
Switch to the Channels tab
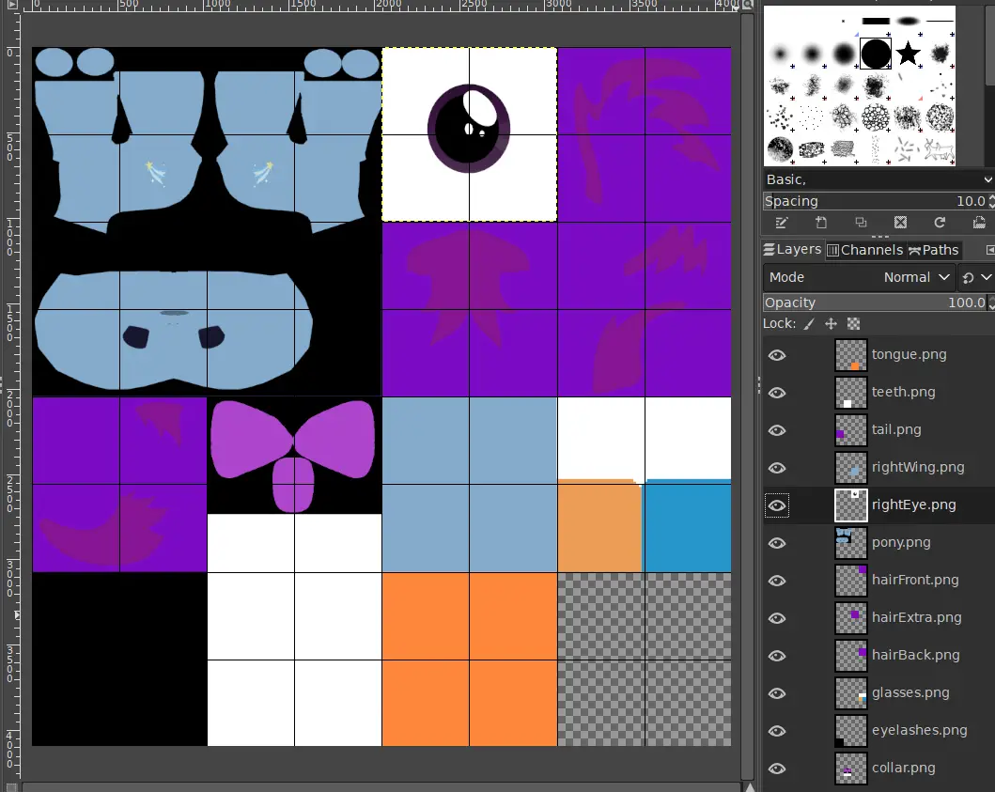click(x=864, y=250)
